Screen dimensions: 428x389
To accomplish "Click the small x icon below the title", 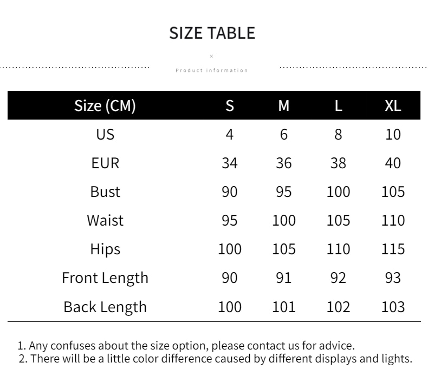I will [x=211, y=56].
